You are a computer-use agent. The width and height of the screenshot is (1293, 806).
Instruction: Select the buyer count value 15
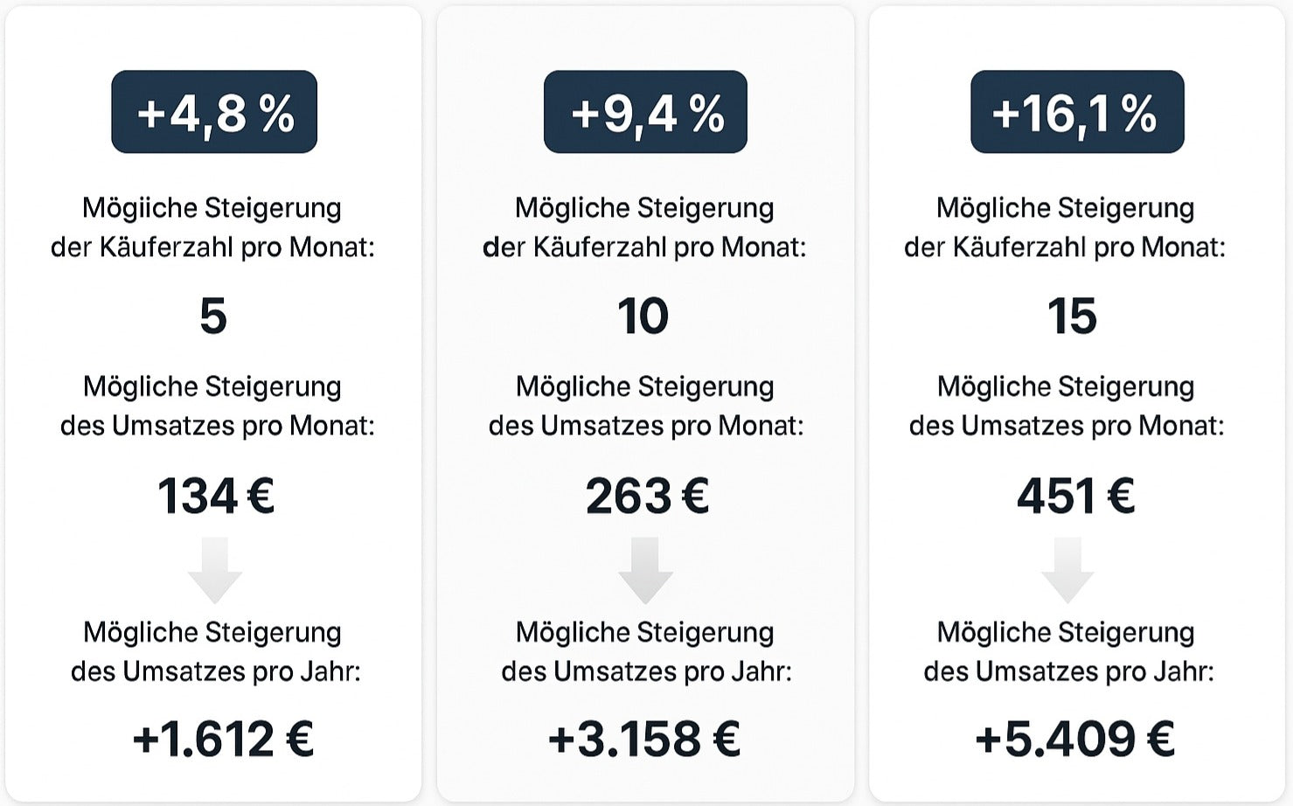pyautogui.click(x=1072, y=316)
